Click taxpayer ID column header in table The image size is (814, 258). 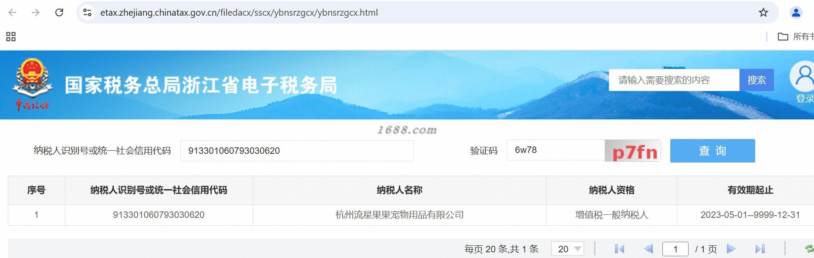[159, 190]
